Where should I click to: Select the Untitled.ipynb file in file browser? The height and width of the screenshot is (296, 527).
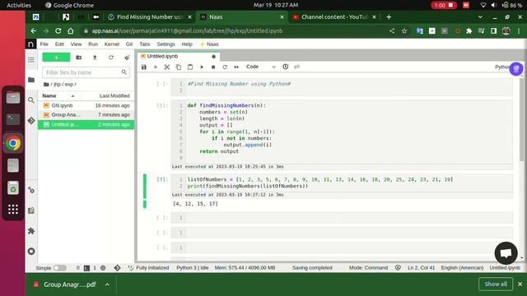coord(86,124)
